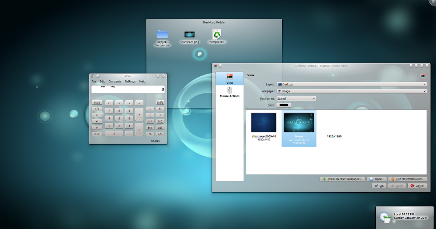Open the Constants menu in KCalc

coord(115,81)
